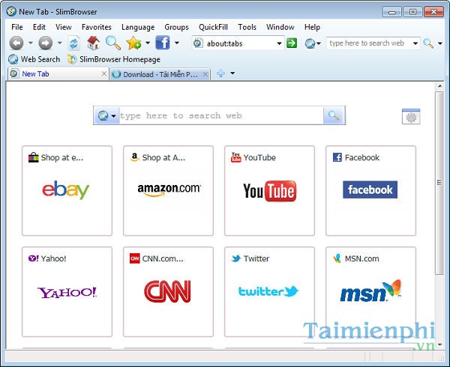Expand the address bar dropdown

click(279, 43)
